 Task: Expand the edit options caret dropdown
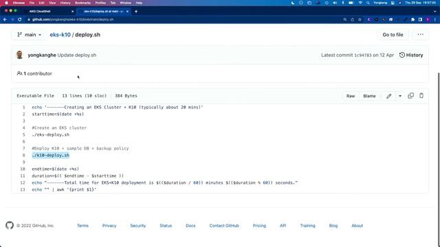pos(400,96)
